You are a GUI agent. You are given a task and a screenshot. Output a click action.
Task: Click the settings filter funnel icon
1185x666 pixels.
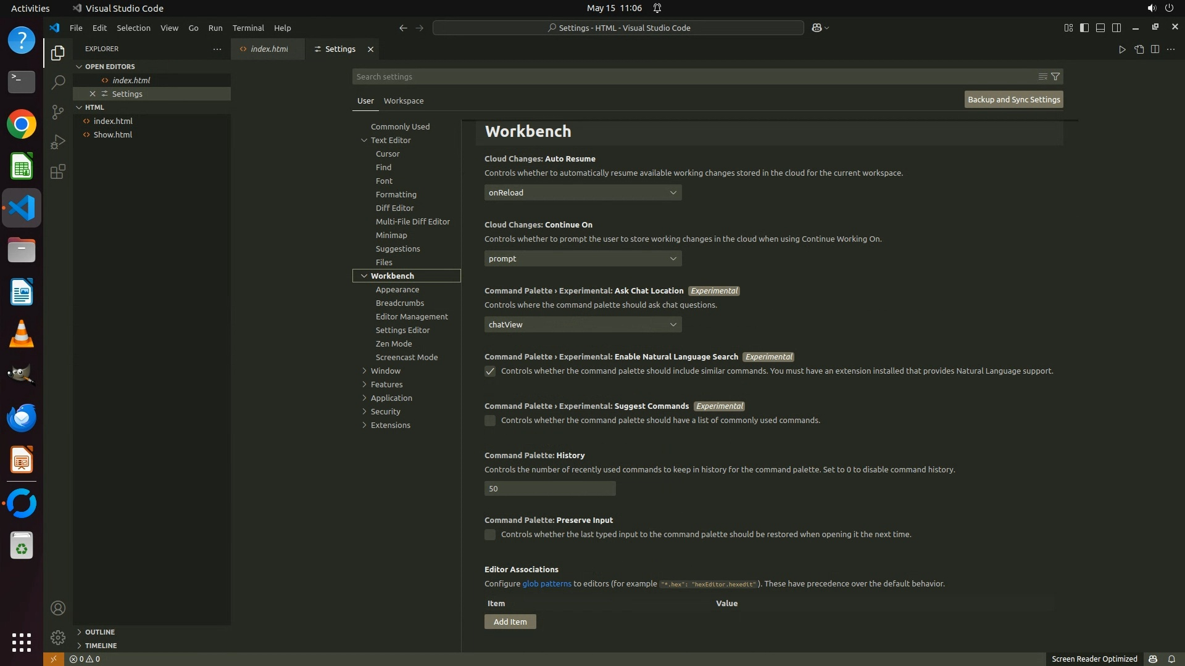pos(1055,76)
